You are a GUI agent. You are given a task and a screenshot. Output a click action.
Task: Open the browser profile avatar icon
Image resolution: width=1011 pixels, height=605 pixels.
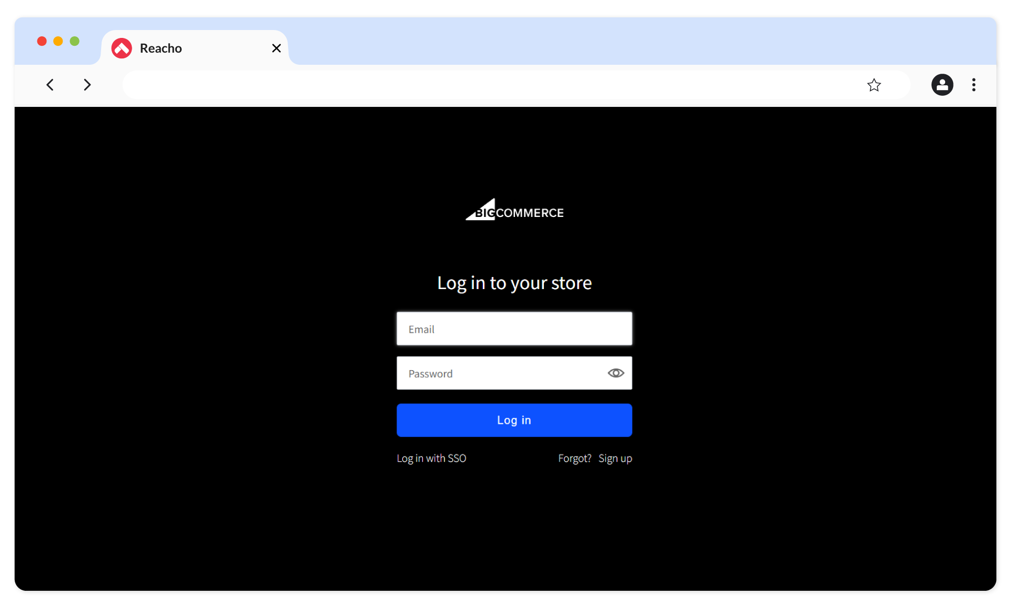pos(941,85)
